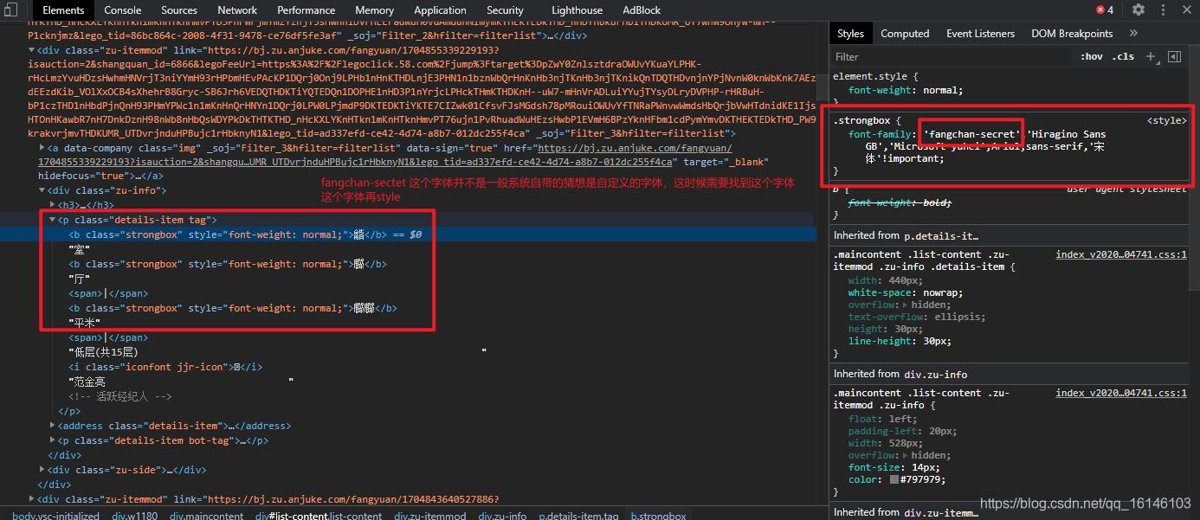Expand the div class zu-side node

click(42, 470)
